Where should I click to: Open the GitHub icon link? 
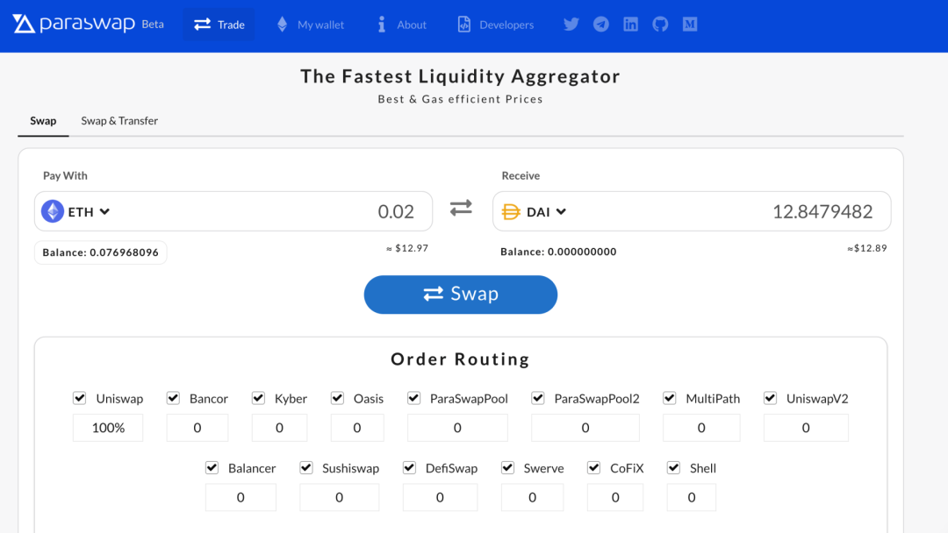click(660, 25)
